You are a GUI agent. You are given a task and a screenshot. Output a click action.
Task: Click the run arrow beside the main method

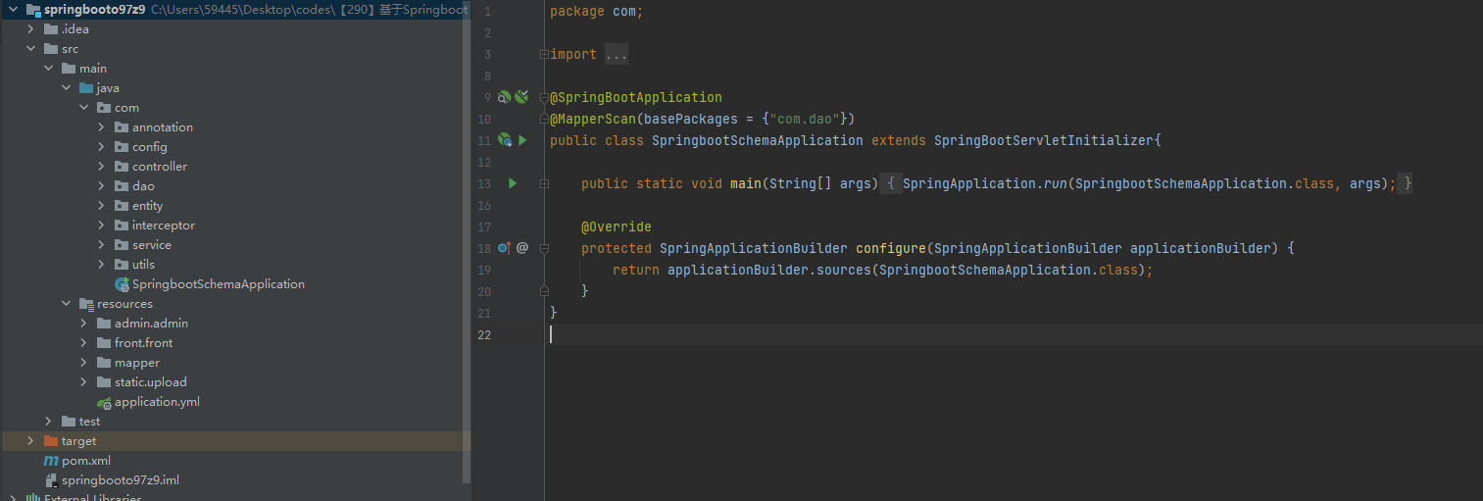click(x=513, y=183)
